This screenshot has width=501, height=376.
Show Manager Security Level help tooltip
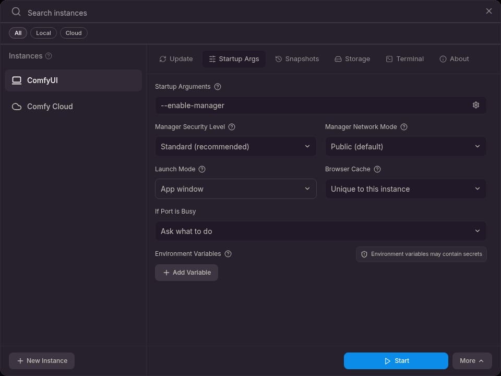232,127
